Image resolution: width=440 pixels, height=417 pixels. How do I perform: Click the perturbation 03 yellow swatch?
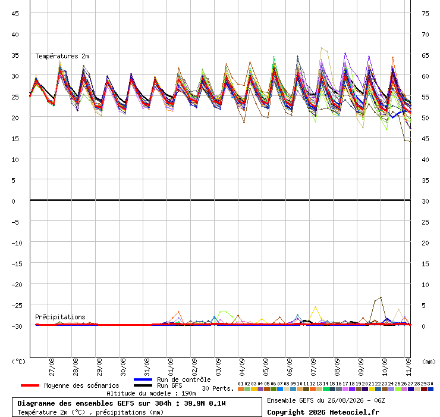click(x=254, y=389)
